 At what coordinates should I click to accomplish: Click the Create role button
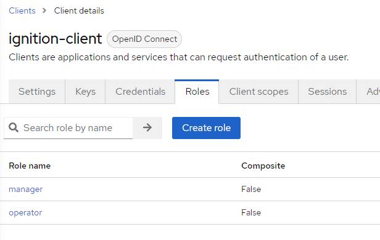point(206,128)
